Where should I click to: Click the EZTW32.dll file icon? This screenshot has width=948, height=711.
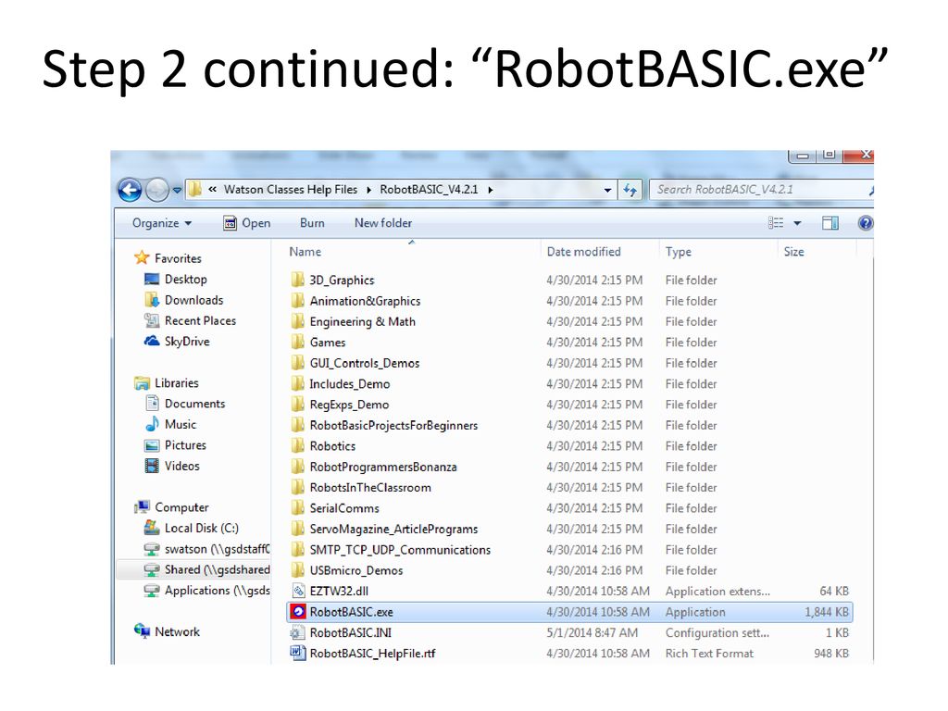pos(297,591)
